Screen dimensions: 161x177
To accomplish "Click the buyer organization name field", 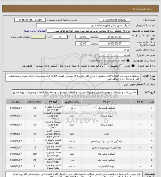I will click(83, 26).
